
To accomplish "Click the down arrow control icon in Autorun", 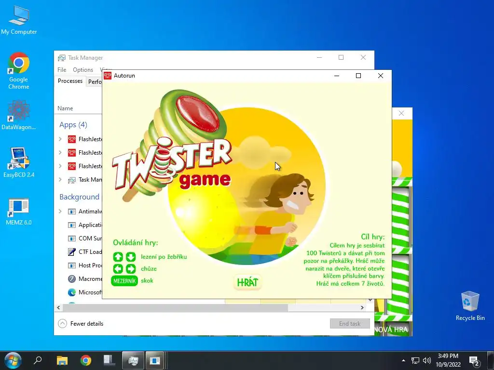I will [131, 257].
